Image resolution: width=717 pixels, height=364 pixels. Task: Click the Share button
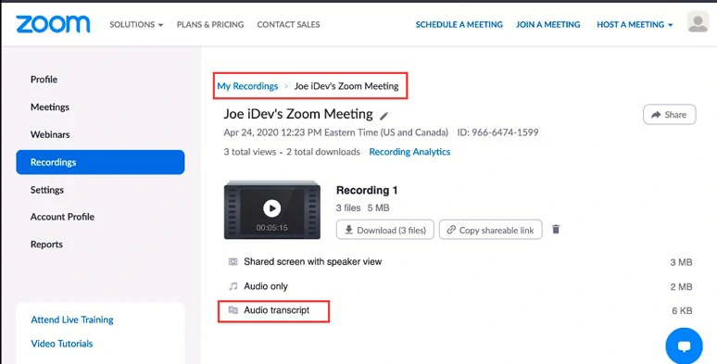670,115
